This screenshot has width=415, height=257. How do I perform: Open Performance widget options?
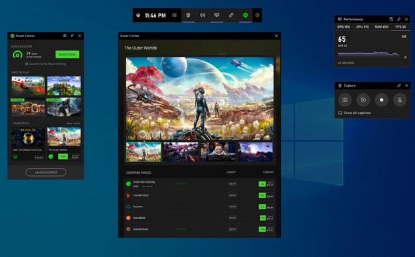(391, 19)
